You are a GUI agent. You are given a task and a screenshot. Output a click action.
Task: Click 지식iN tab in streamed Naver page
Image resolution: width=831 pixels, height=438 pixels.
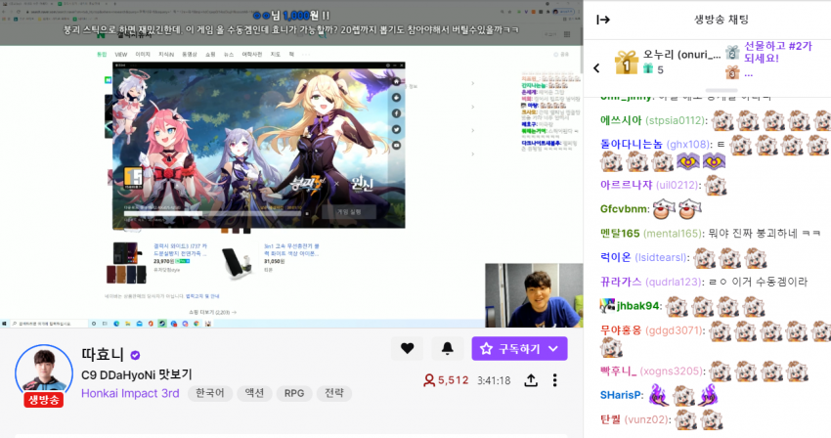166,54
